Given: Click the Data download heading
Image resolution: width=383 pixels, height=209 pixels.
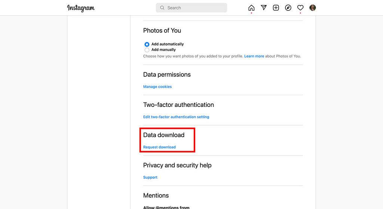Looking at the screenshot, I should [164, 135].
